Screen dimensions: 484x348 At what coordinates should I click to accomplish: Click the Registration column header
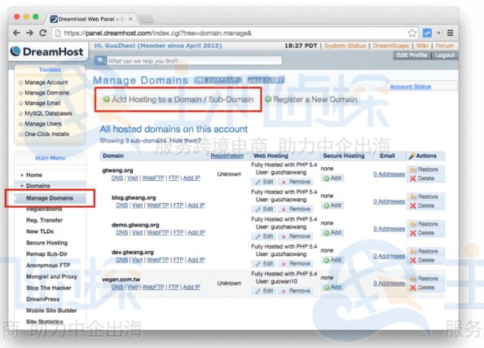tap(227, 156)
